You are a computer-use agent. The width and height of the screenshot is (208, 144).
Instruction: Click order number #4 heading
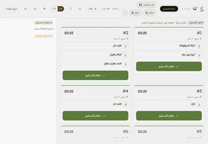click(125, 91)
